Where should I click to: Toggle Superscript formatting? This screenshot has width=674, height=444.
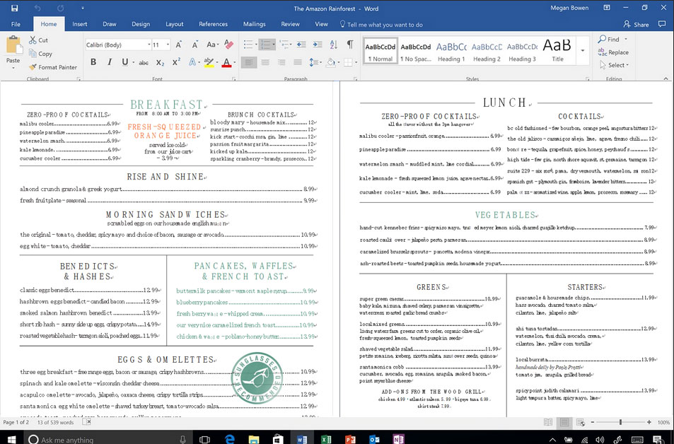(176, 62)
